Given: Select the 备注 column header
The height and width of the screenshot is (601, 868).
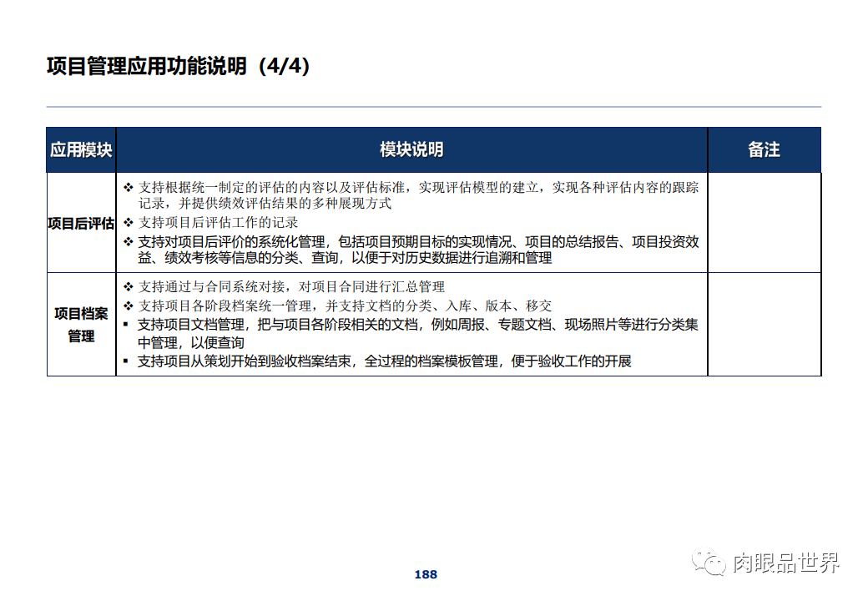Looking at the screenshot, I should 764,150.
